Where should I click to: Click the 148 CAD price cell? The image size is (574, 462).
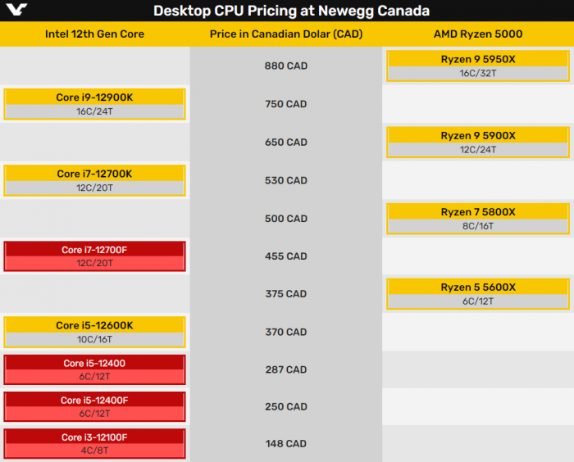[285, 443]
